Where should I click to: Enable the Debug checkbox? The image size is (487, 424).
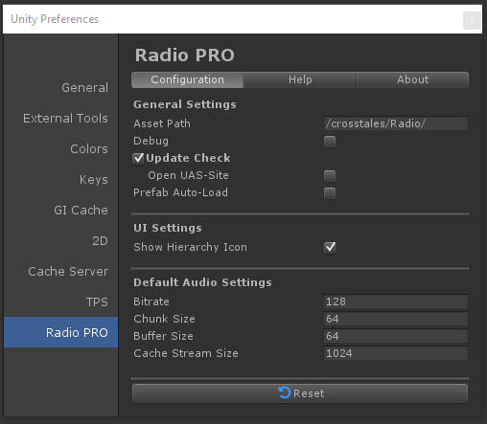[x=330, y=142]
